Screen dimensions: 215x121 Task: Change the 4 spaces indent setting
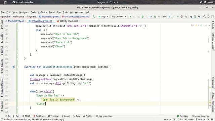(189, 120)
